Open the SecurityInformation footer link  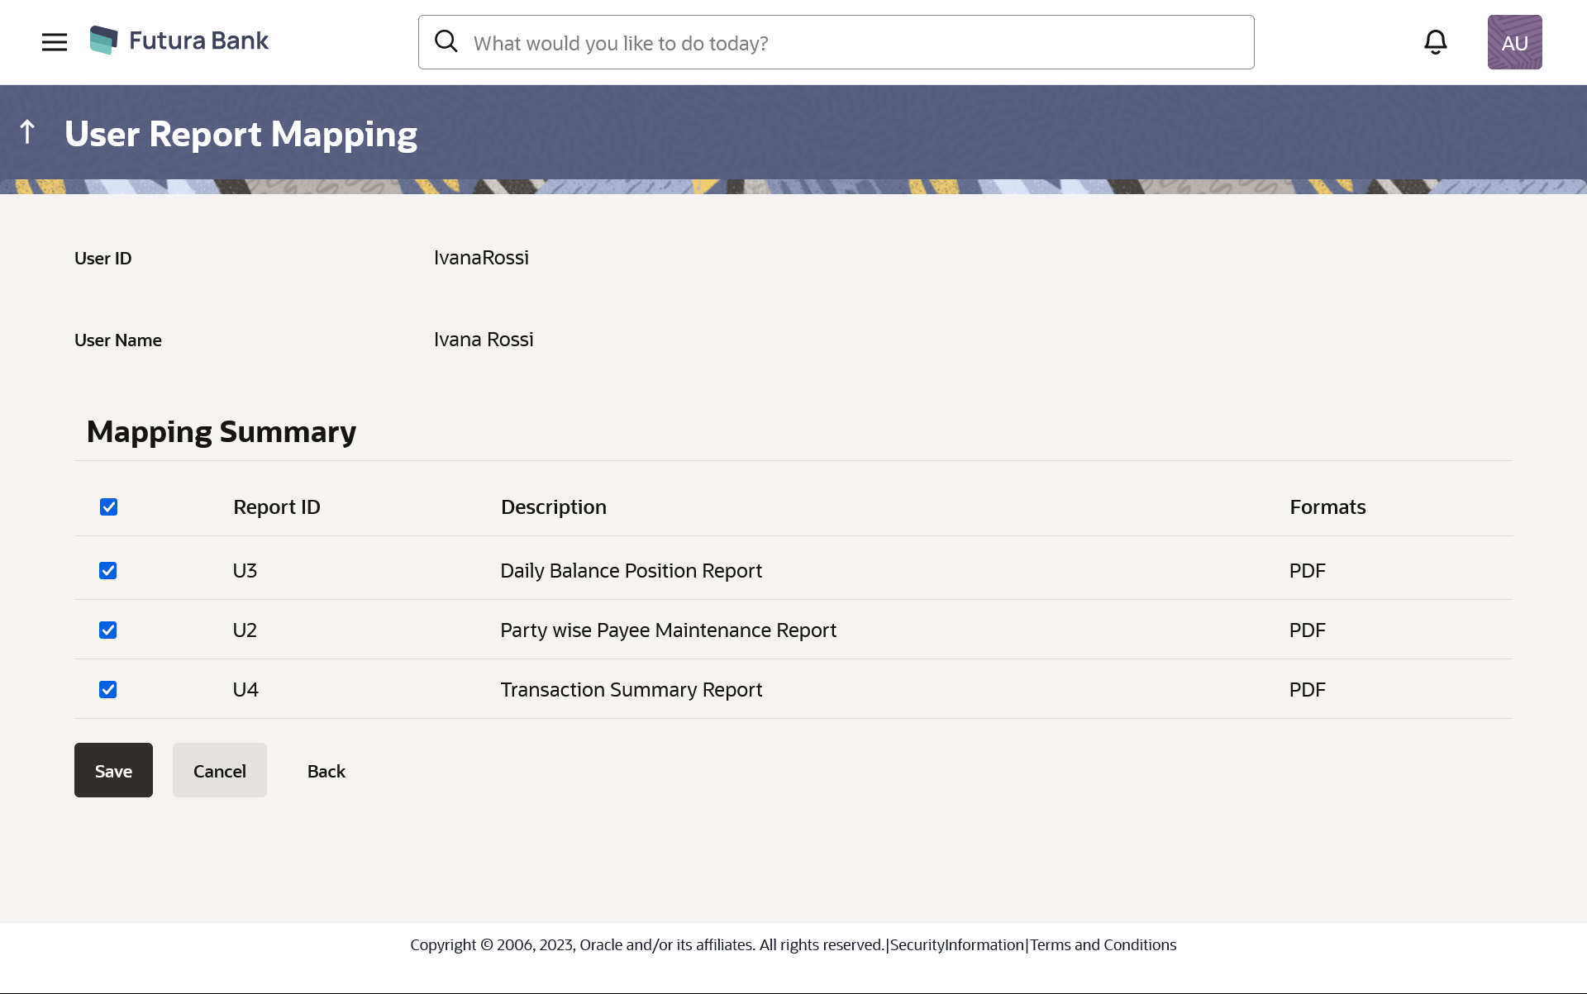[956, 944]
